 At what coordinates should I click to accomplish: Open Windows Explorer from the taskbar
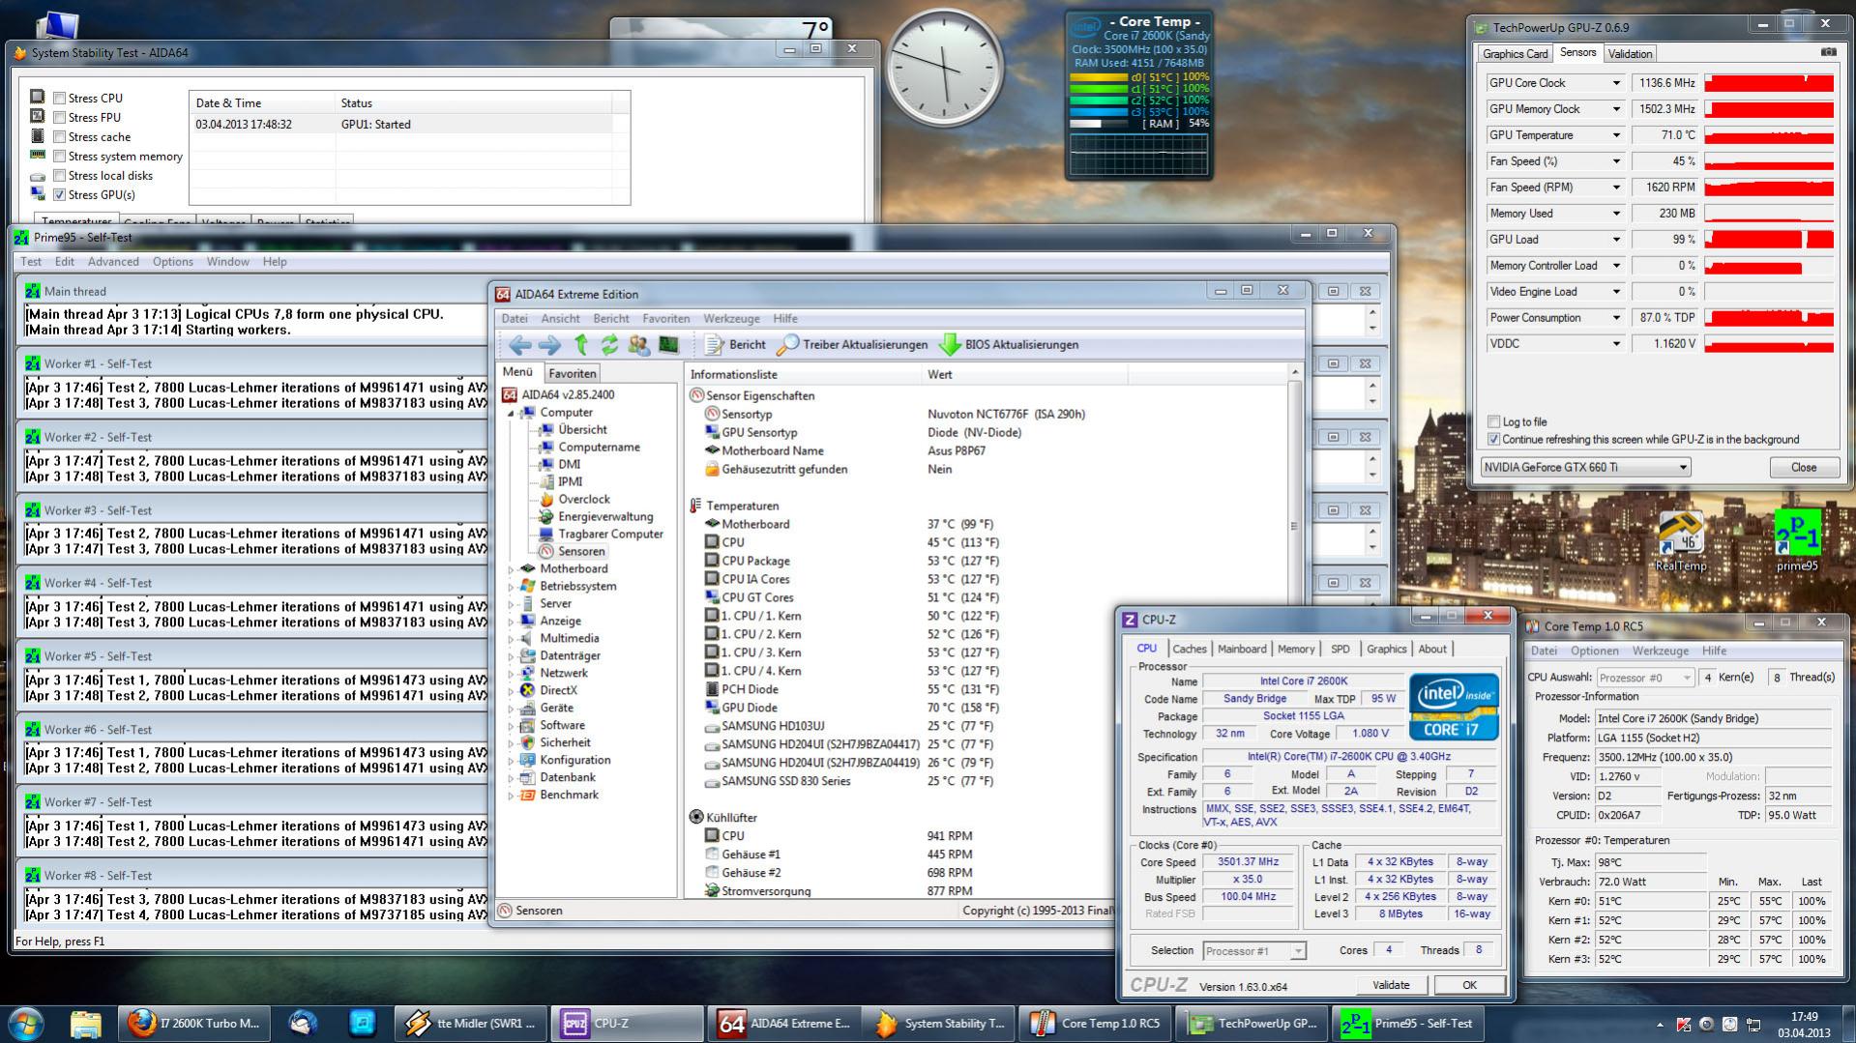pyautogui.click(x=86, y=1024)
